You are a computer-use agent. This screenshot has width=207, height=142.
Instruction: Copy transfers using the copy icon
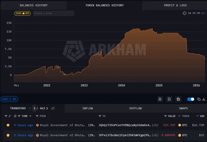point(199,99)
